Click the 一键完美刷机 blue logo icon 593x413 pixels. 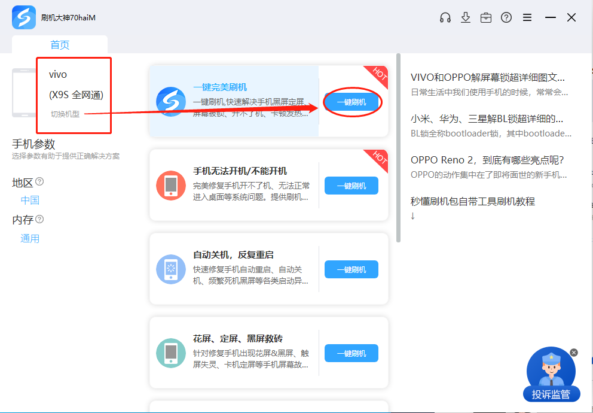coord(171,102)
